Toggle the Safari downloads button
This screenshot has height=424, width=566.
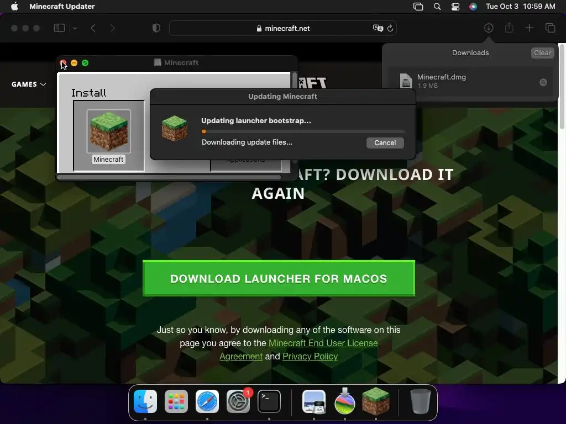point(489,28)
